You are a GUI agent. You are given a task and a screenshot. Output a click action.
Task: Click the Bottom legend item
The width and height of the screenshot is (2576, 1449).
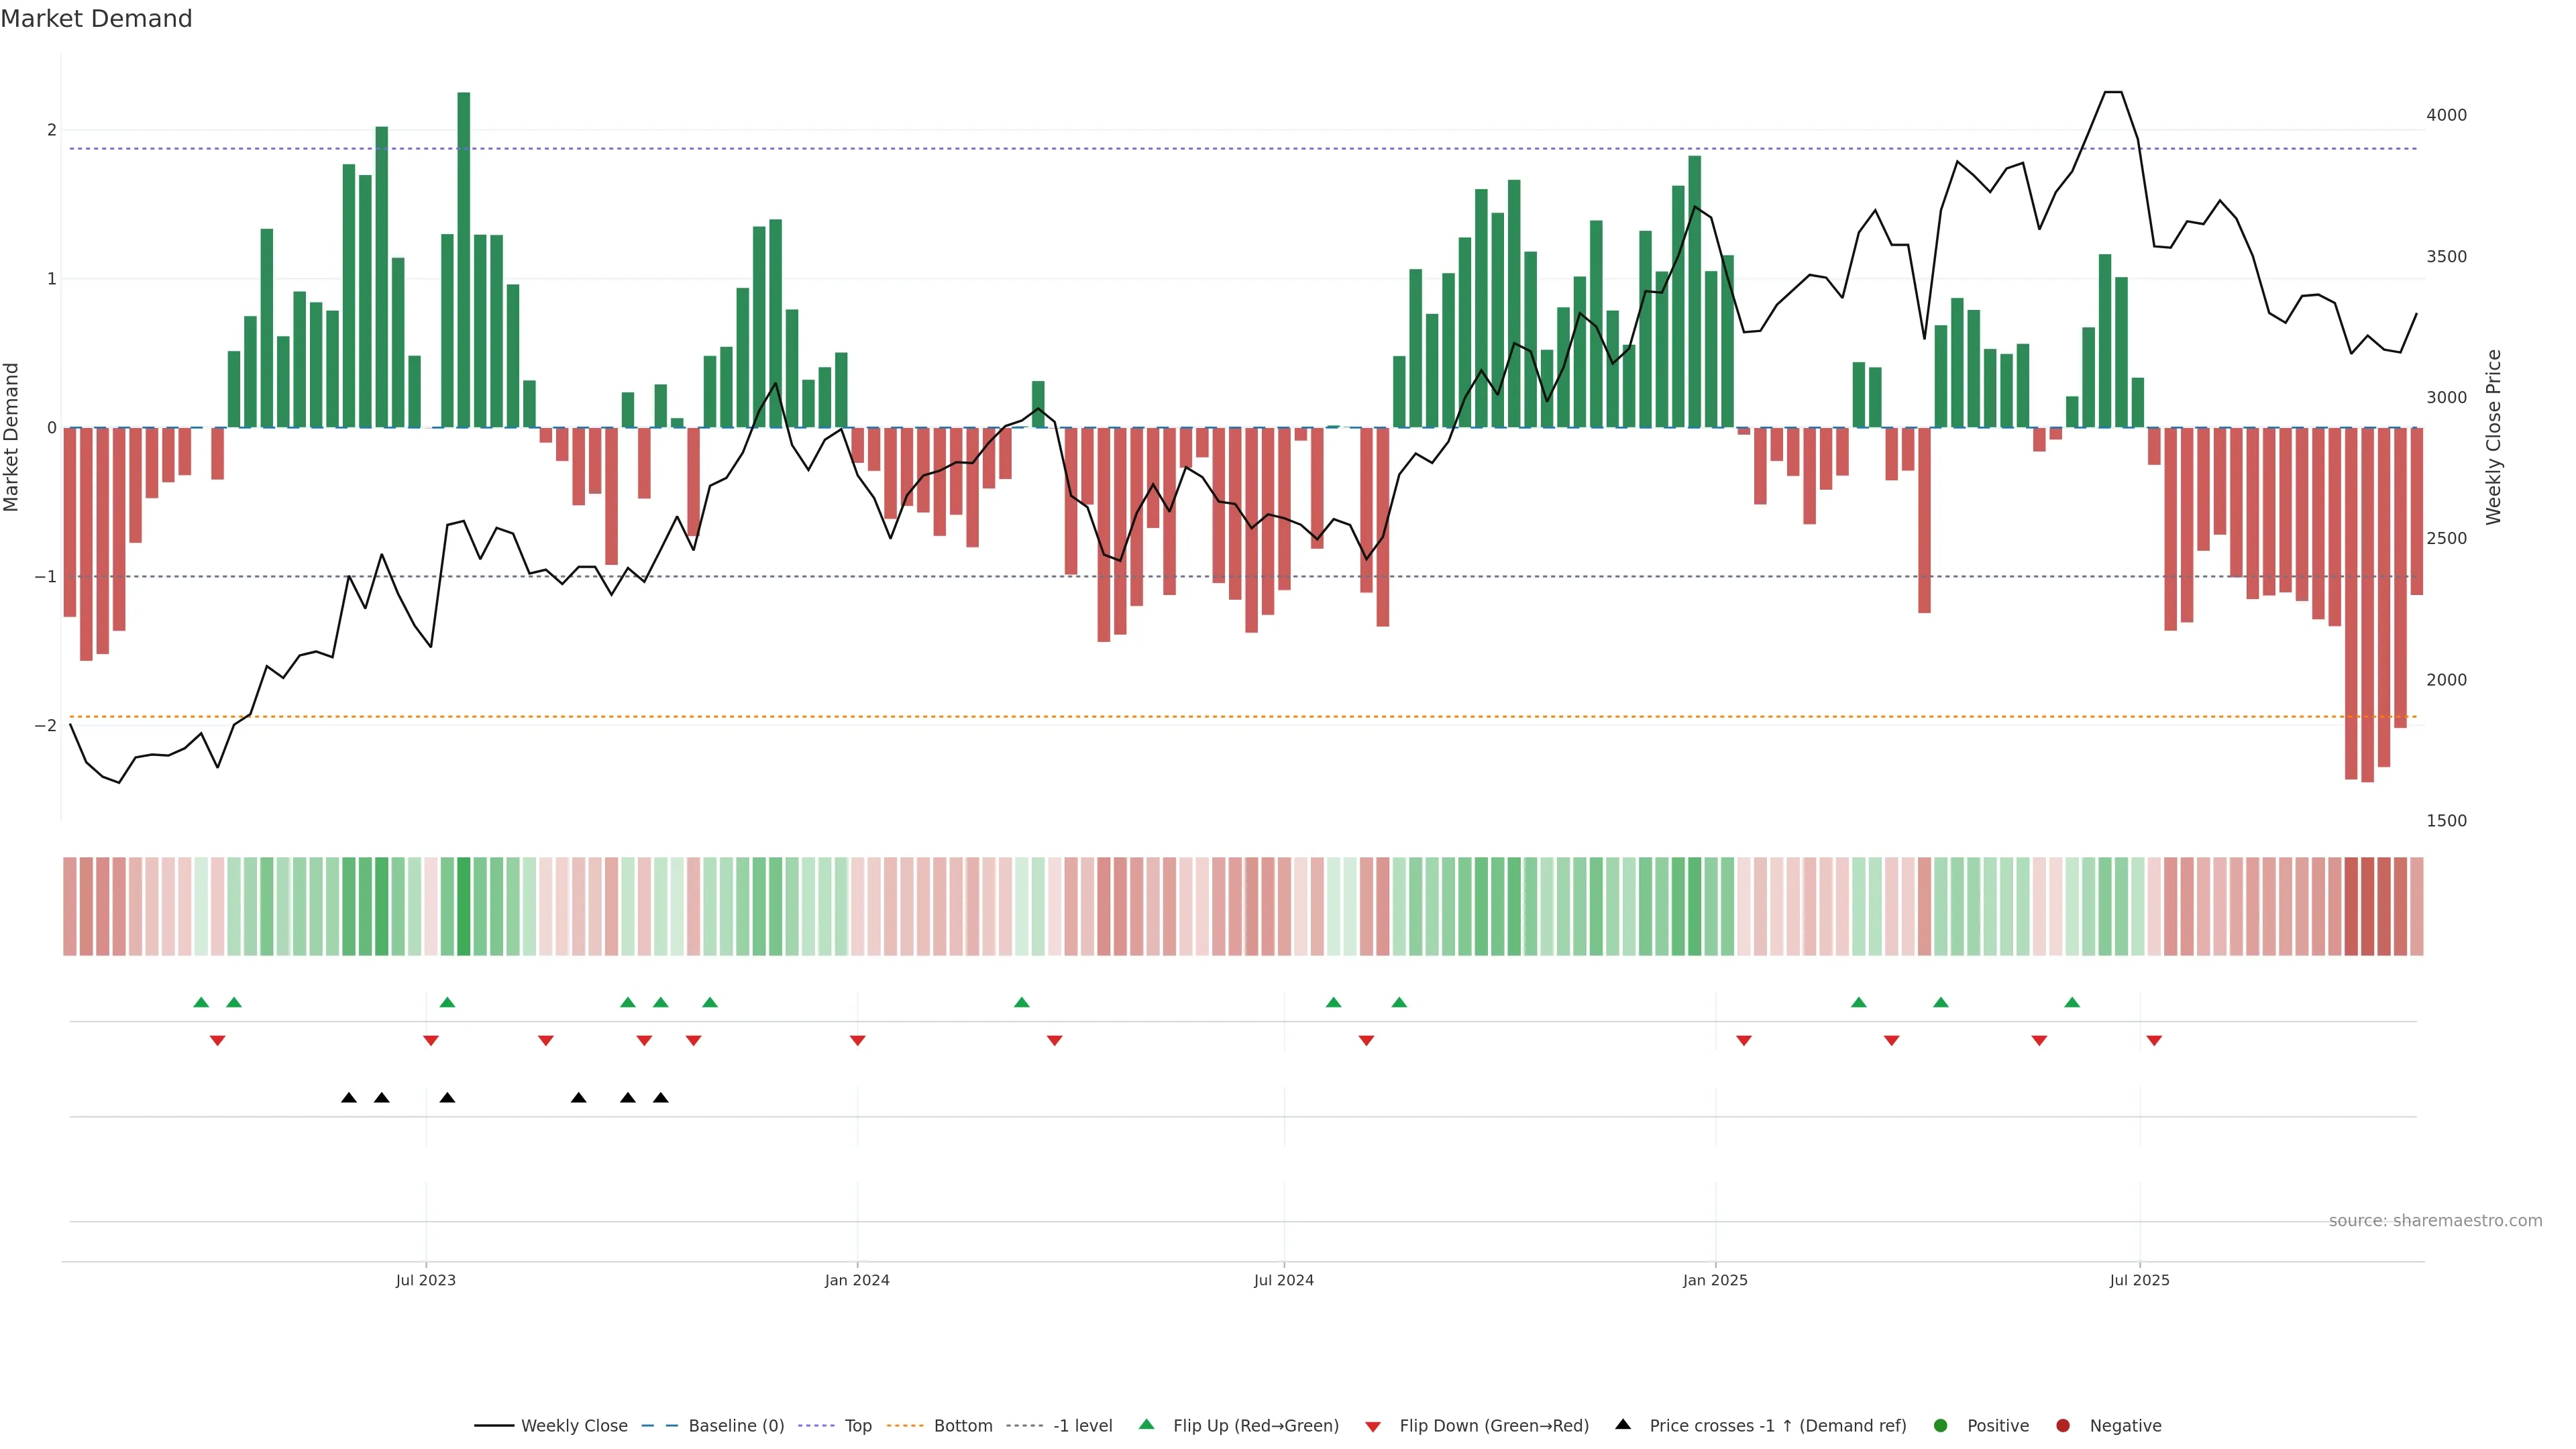click(x=962, y=1426)
